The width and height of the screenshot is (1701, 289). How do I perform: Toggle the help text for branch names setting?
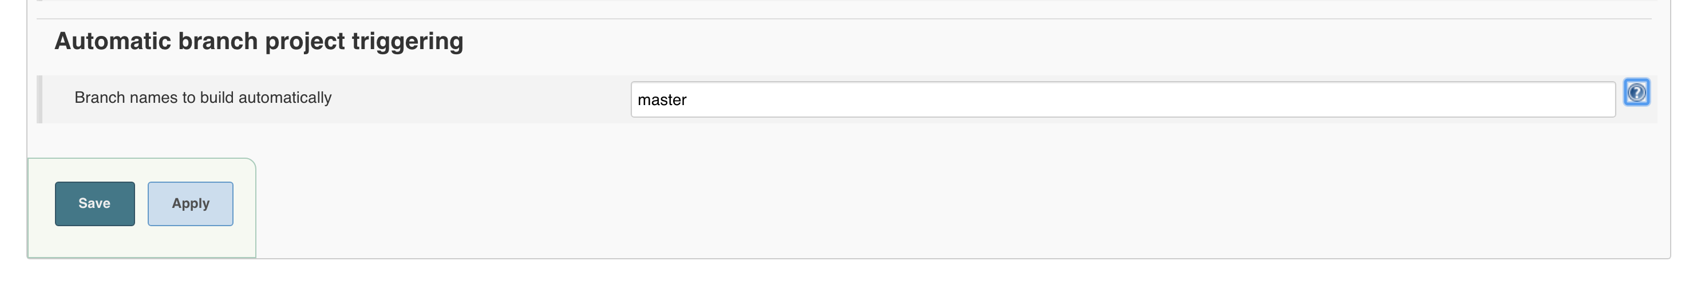(1636, 92)
